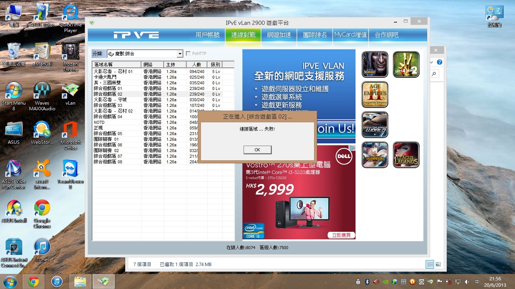Sort the list by 區域名稱 column header
The width and height of the screenshot is (515, 289).
pyautogui.click(x=117, y=64)
